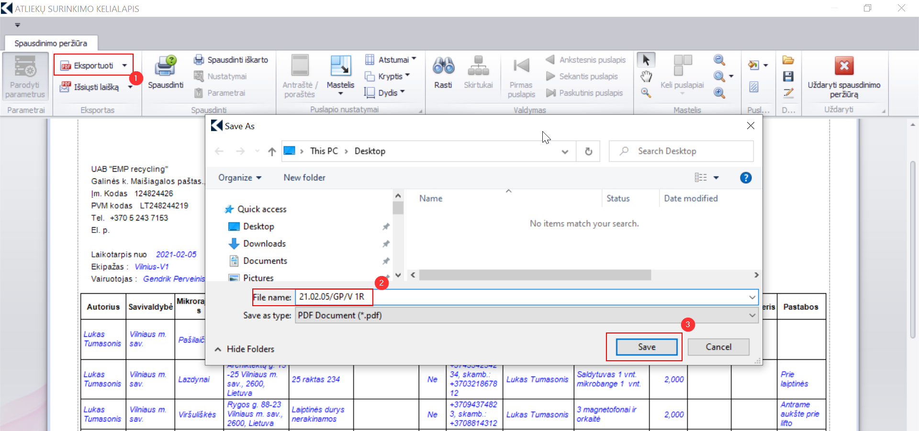This screenshot has width=919, height=431.
Task: Select Downloads in the folder tree
Action: [x=264, y=244]
